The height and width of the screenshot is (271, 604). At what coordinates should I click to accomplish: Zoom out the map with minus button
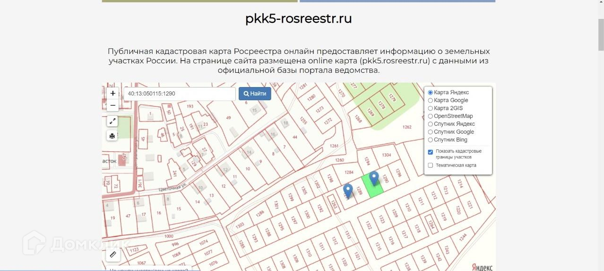(x=113, y=105)
